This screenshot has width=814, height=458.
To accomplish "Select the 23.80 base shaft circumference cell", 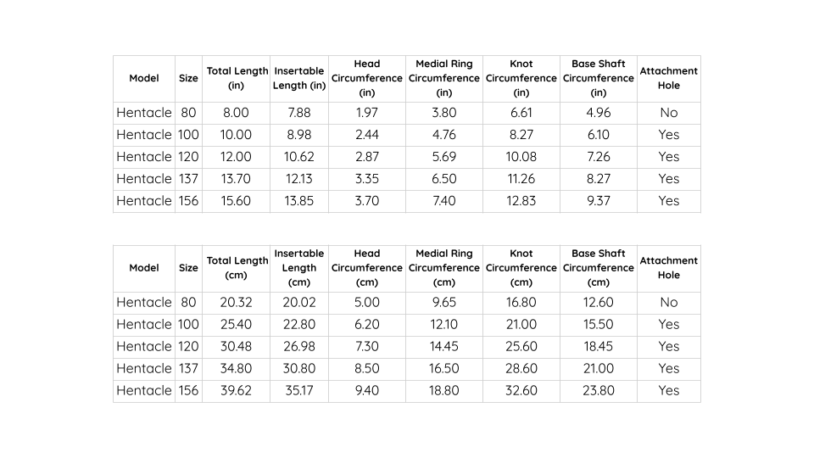I will (599, 391).
